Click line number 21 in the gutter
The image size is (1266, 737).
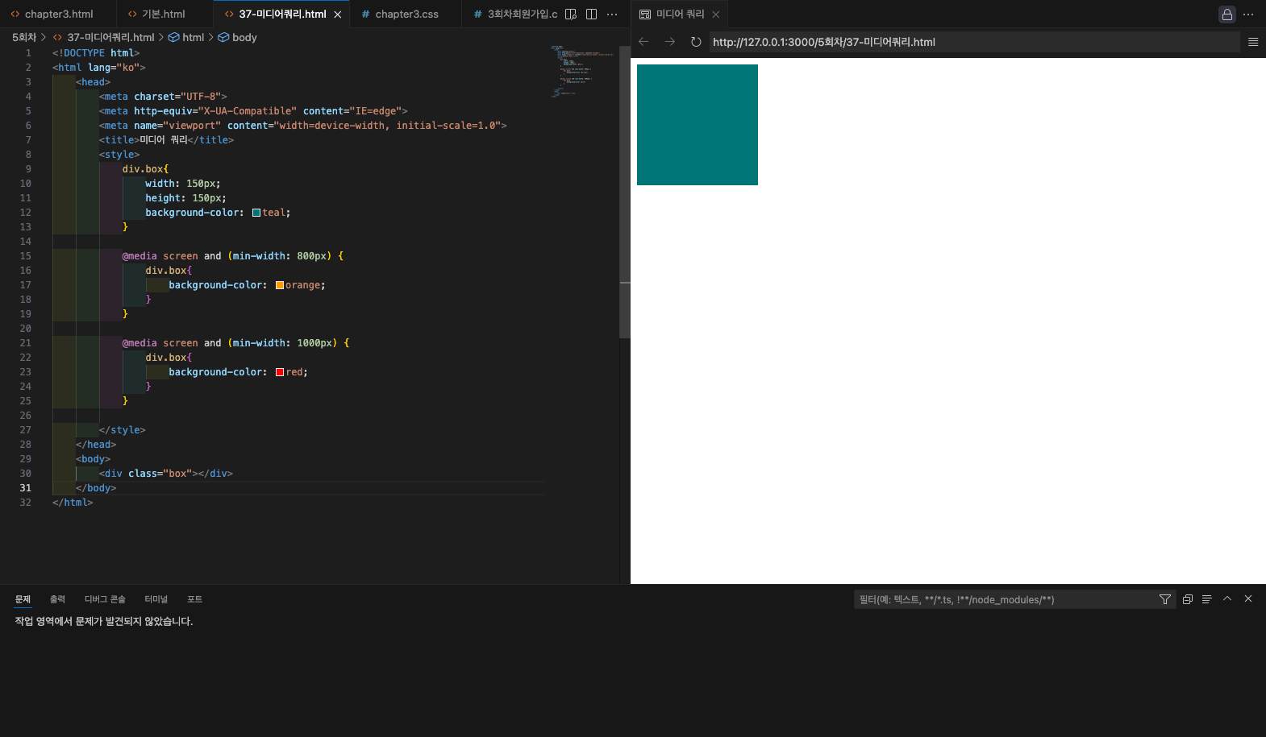(25, 343)
